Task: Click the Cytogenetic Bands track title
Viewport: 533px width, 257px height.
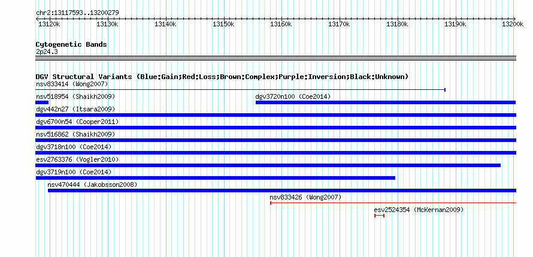Action: tap(71, 44)
